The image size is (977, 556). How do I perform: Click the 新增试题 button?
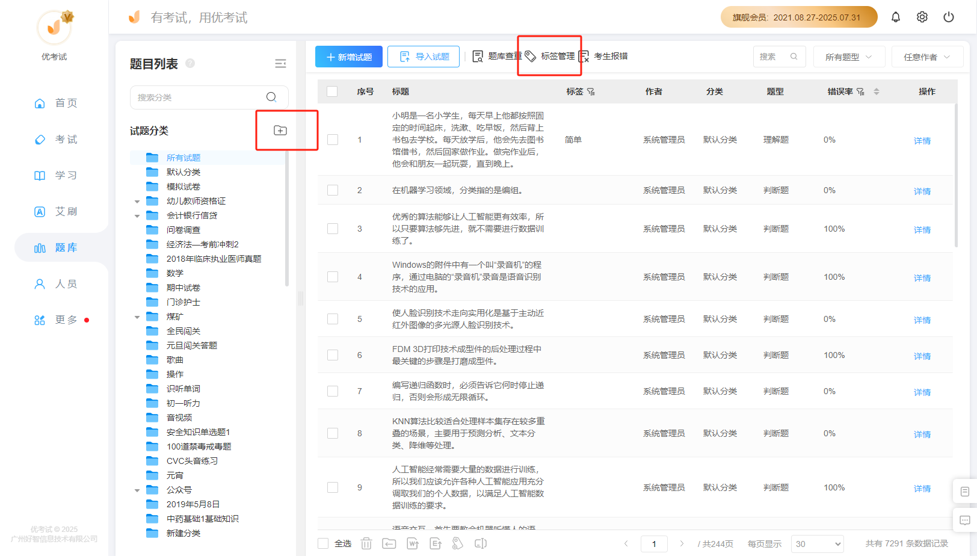coord(349,57)
